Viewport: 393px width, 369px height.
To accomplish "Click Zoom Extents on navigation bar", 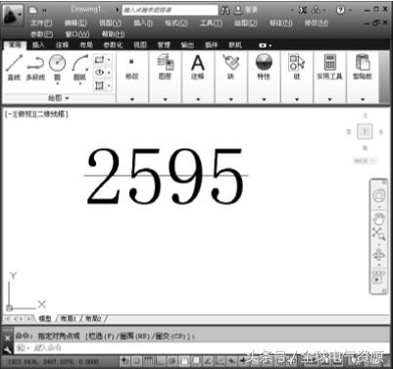I will 378,234.
